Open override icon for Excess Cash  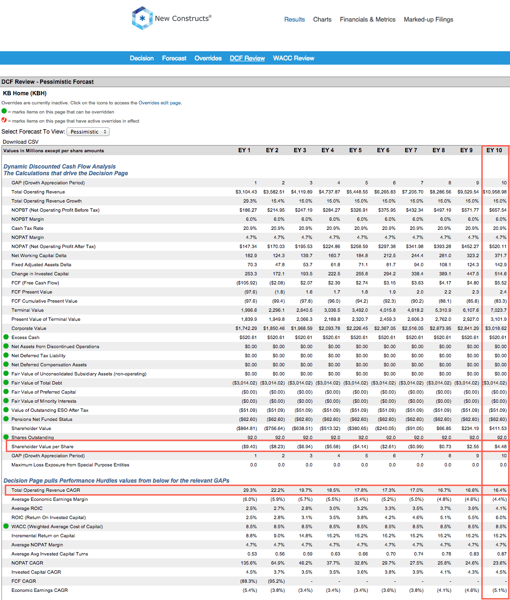tap(6, 337)
